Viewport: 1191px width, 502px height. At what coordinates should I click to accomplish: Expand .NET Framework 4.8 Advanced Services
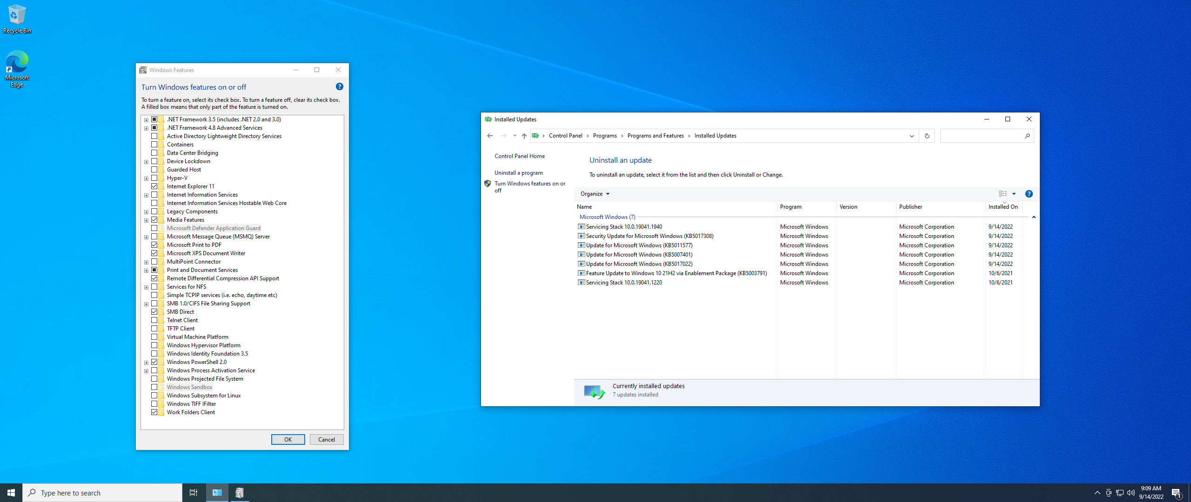coord(146,128)
